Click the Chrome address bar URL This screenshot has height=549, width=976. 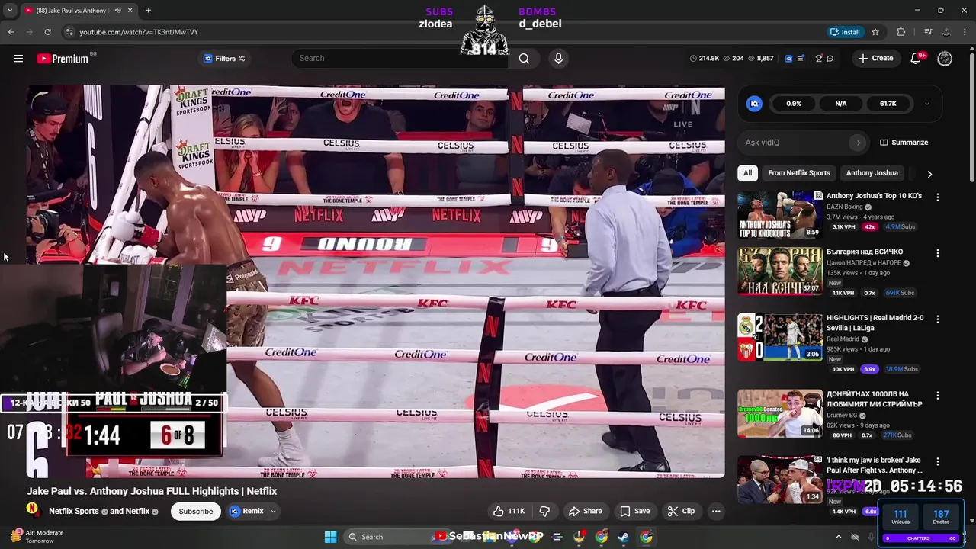coord(139,32)
